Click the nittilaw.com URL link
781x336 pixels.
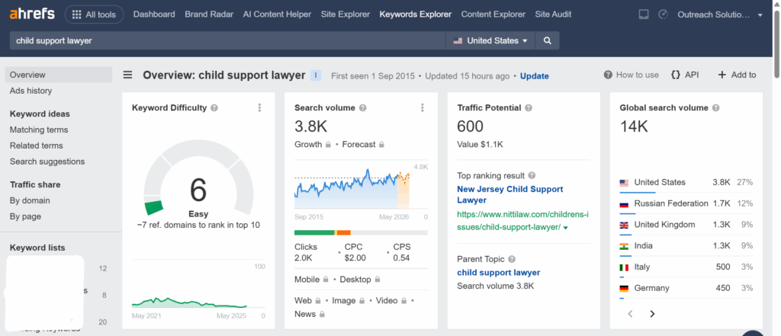522,220
